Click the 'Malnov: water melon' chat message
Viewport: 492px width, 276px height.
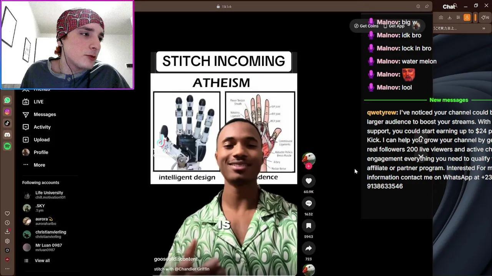[402, 61]
